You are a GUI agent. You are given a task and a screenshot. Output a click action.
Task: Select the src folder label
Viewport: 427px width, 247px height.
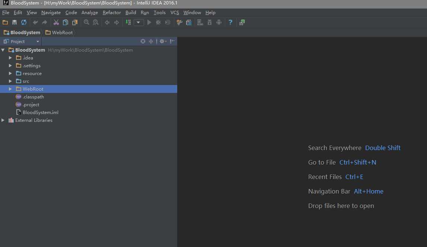26,81
